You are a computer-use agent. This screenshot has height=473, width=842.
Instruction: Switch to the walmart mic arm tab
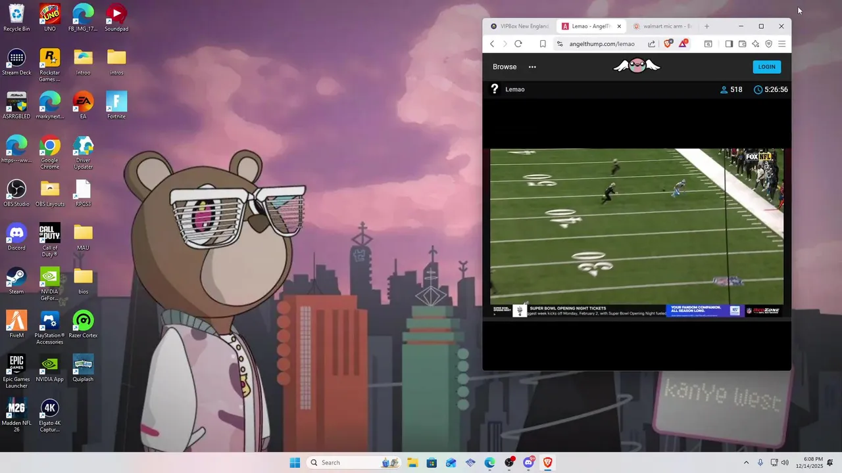coord(662,26)
